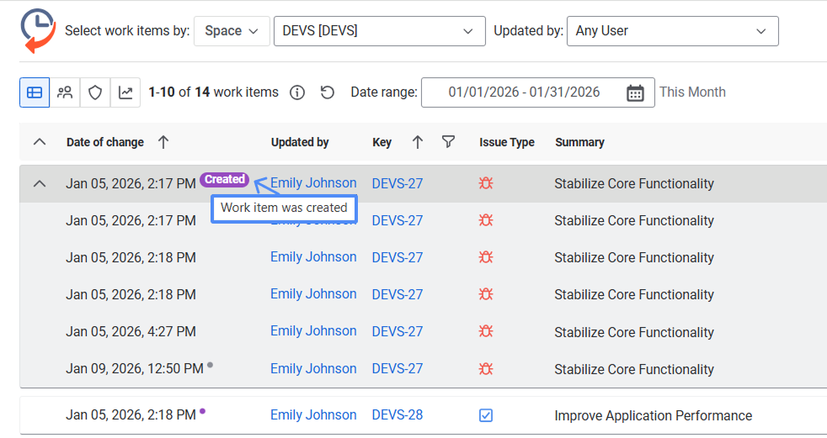Open the Space selector dropdown
827x438 pixels.
tap(232, 31)
